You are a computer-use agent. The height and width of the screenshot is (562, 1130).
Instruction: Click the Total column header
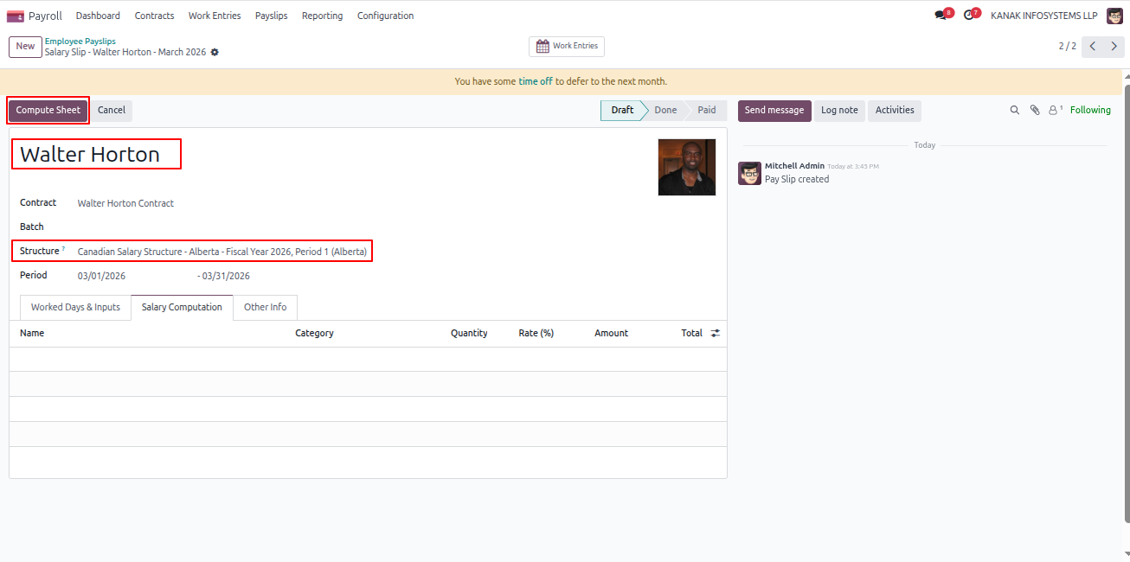tap(691, 333)
